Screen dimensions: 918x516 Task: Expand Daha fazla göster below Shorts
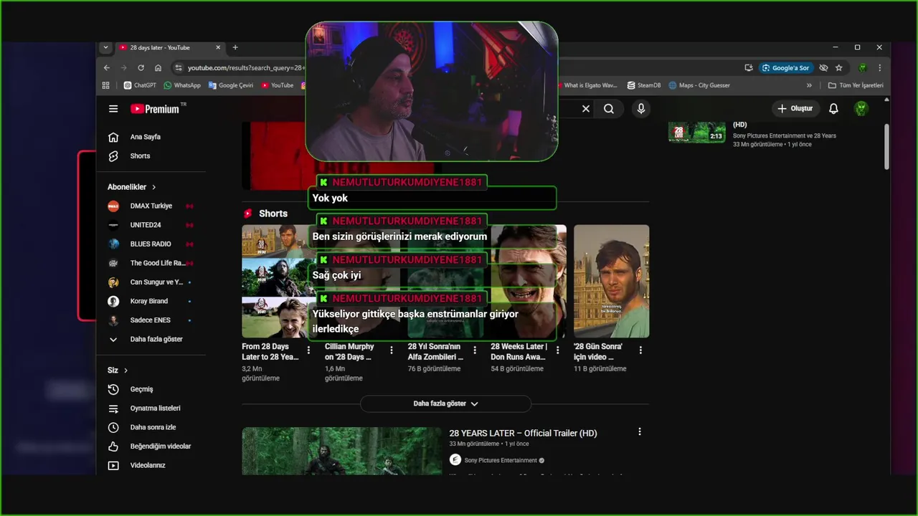445,403
